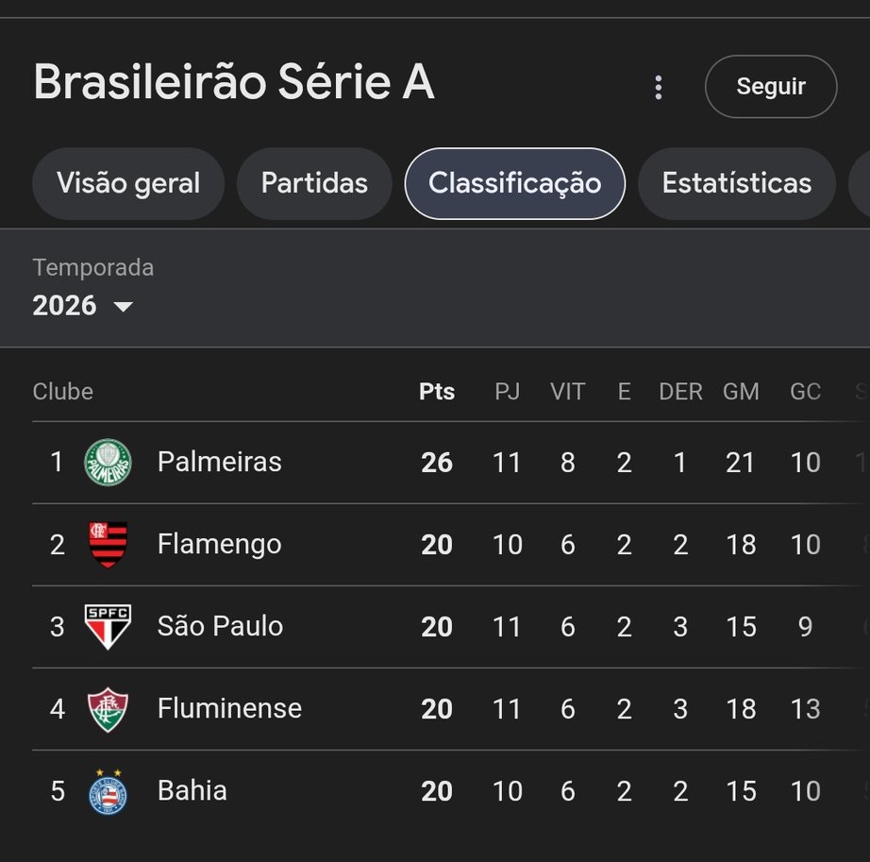
Task: Open the Flamengo team name link
Action: [x=219, y=545]
